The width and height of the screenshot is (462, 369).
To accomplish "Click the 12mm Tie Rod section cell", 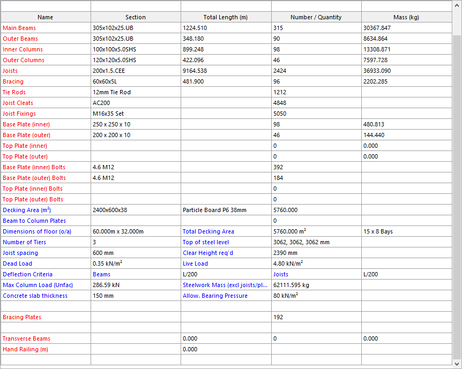I will point(136,92).
